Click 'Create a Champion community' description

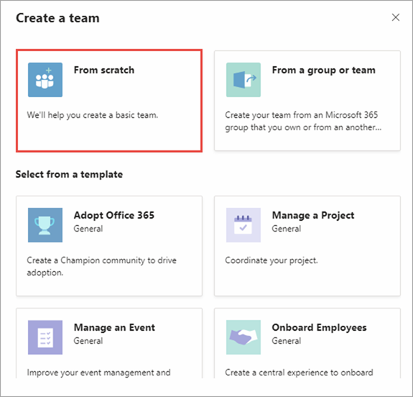click(102, 266)
